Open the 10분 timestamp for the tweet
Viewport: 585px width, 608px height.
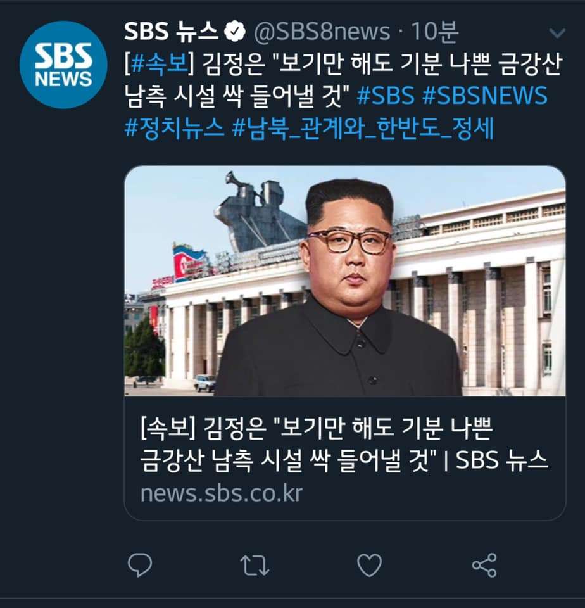(x=434, y=32)
